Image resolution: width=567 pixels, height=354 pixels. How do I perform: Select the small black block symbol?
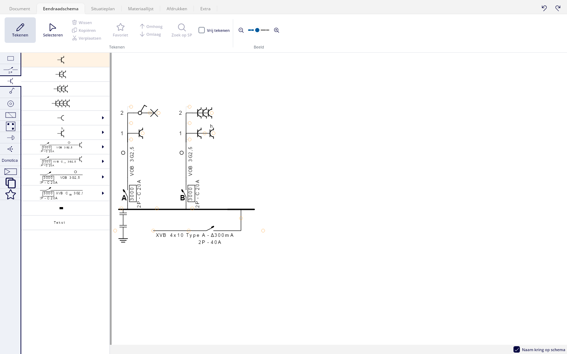click(x=66, y=208)
